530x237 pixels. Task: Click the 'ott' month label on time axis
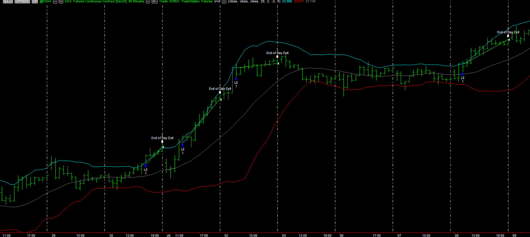point(168,235)
